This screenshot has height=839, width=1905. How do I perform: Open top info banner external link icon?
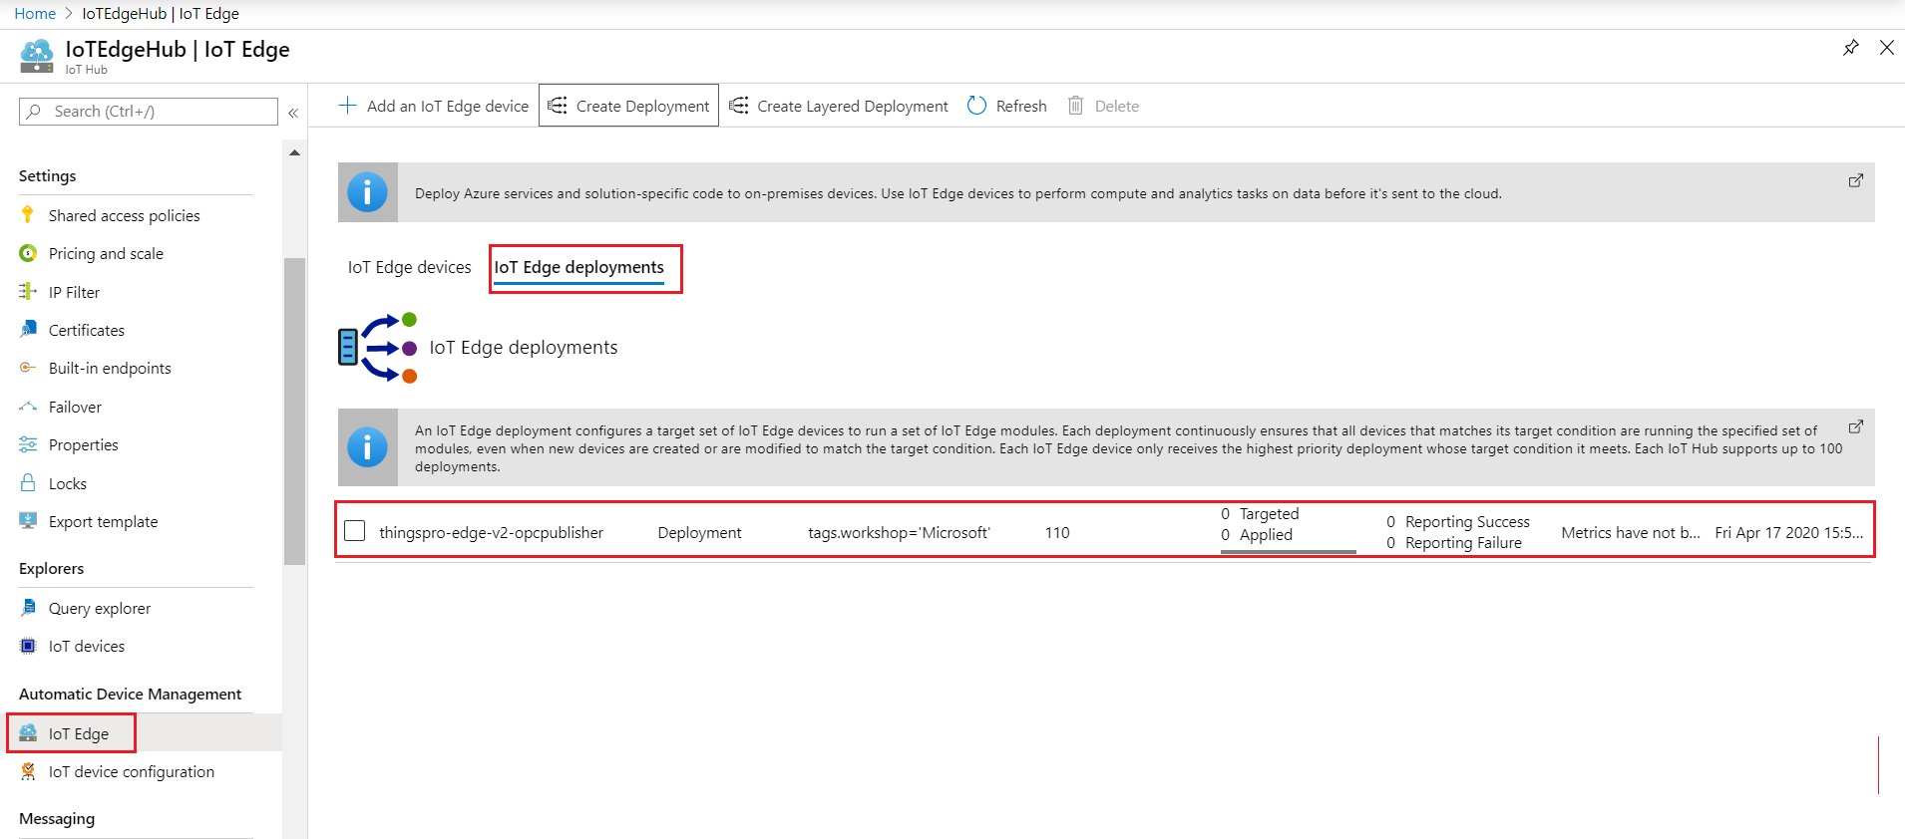pyautogui.click(x=1856, y=180)
